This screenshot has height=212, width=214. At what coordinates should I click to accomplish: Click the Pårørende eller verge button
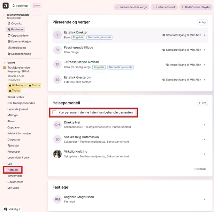[131, 7]
